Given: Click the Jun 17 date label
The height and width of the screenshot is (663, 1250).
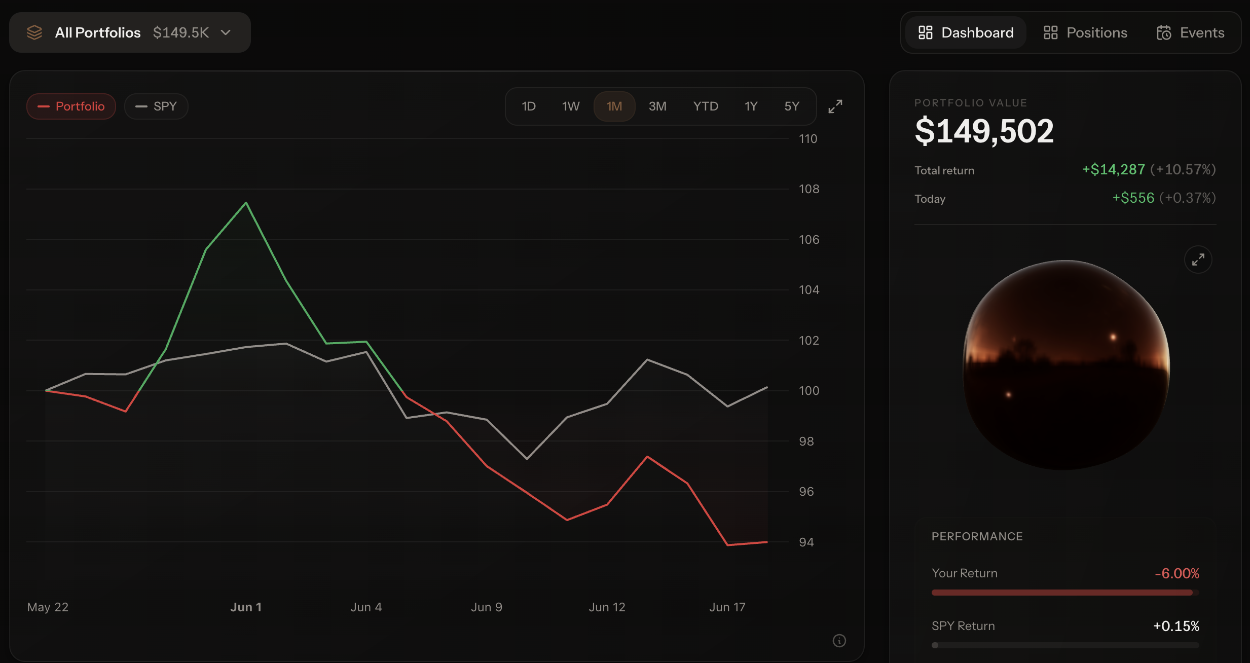Looking at the screenshot, I should pos(727,607).
